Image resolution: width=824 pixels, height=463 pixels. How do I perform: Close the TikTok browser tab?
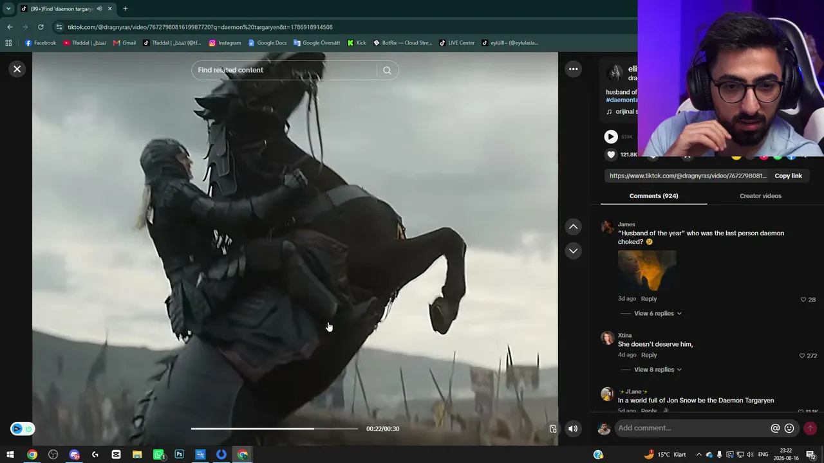point(110,9)
